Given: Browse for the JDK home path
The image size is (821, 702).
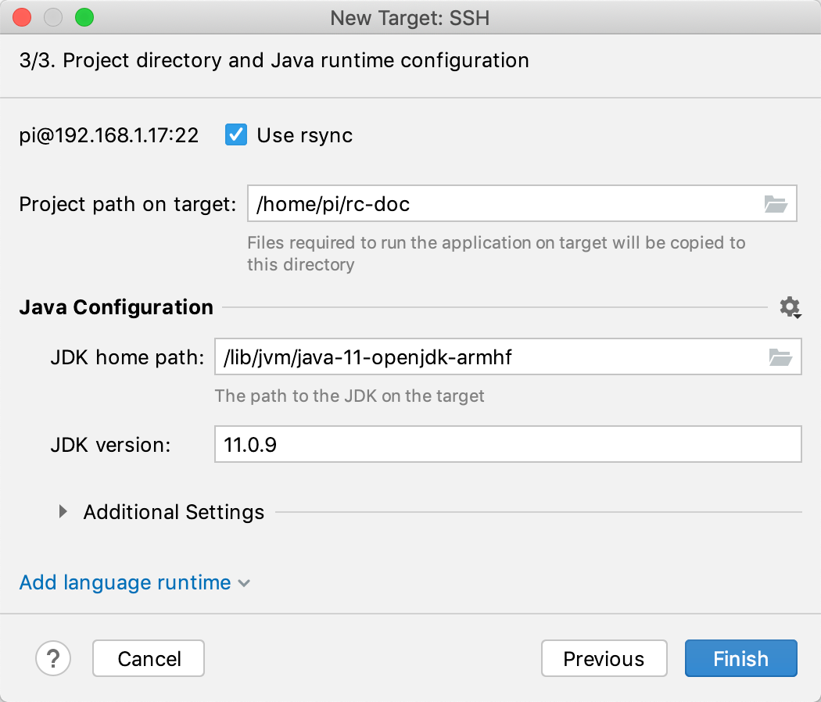Looking at the screenshot, I should (x=780, y=356).
